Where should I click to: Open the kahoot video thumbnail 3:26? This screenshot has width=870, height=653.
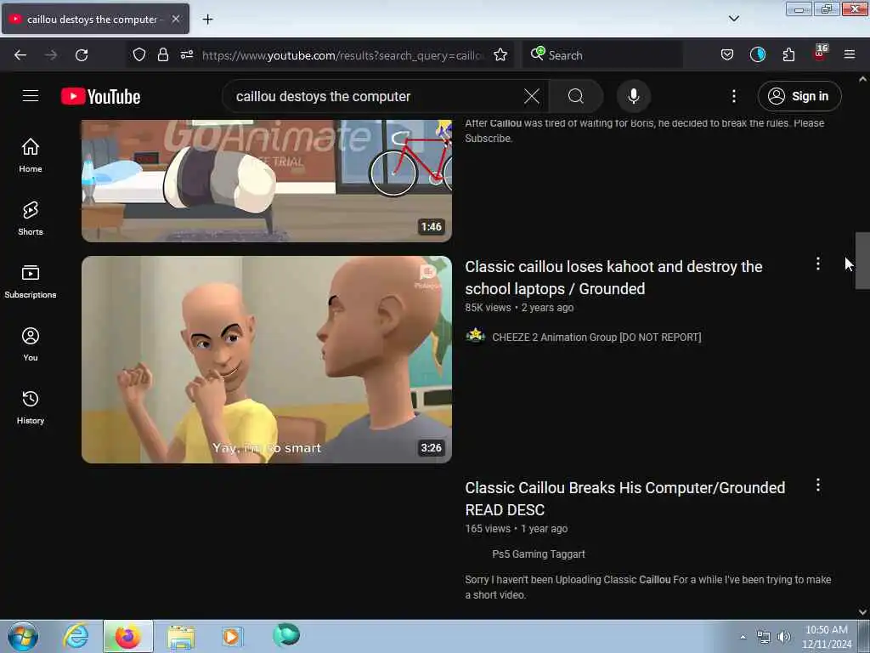coord(266,360)
